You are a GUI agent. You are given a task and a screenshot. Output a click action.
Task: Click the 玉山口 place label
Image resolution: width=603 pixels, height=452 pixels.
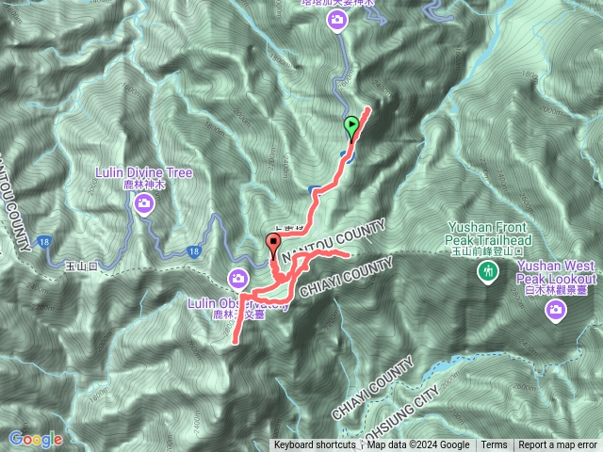click(81, 266)
